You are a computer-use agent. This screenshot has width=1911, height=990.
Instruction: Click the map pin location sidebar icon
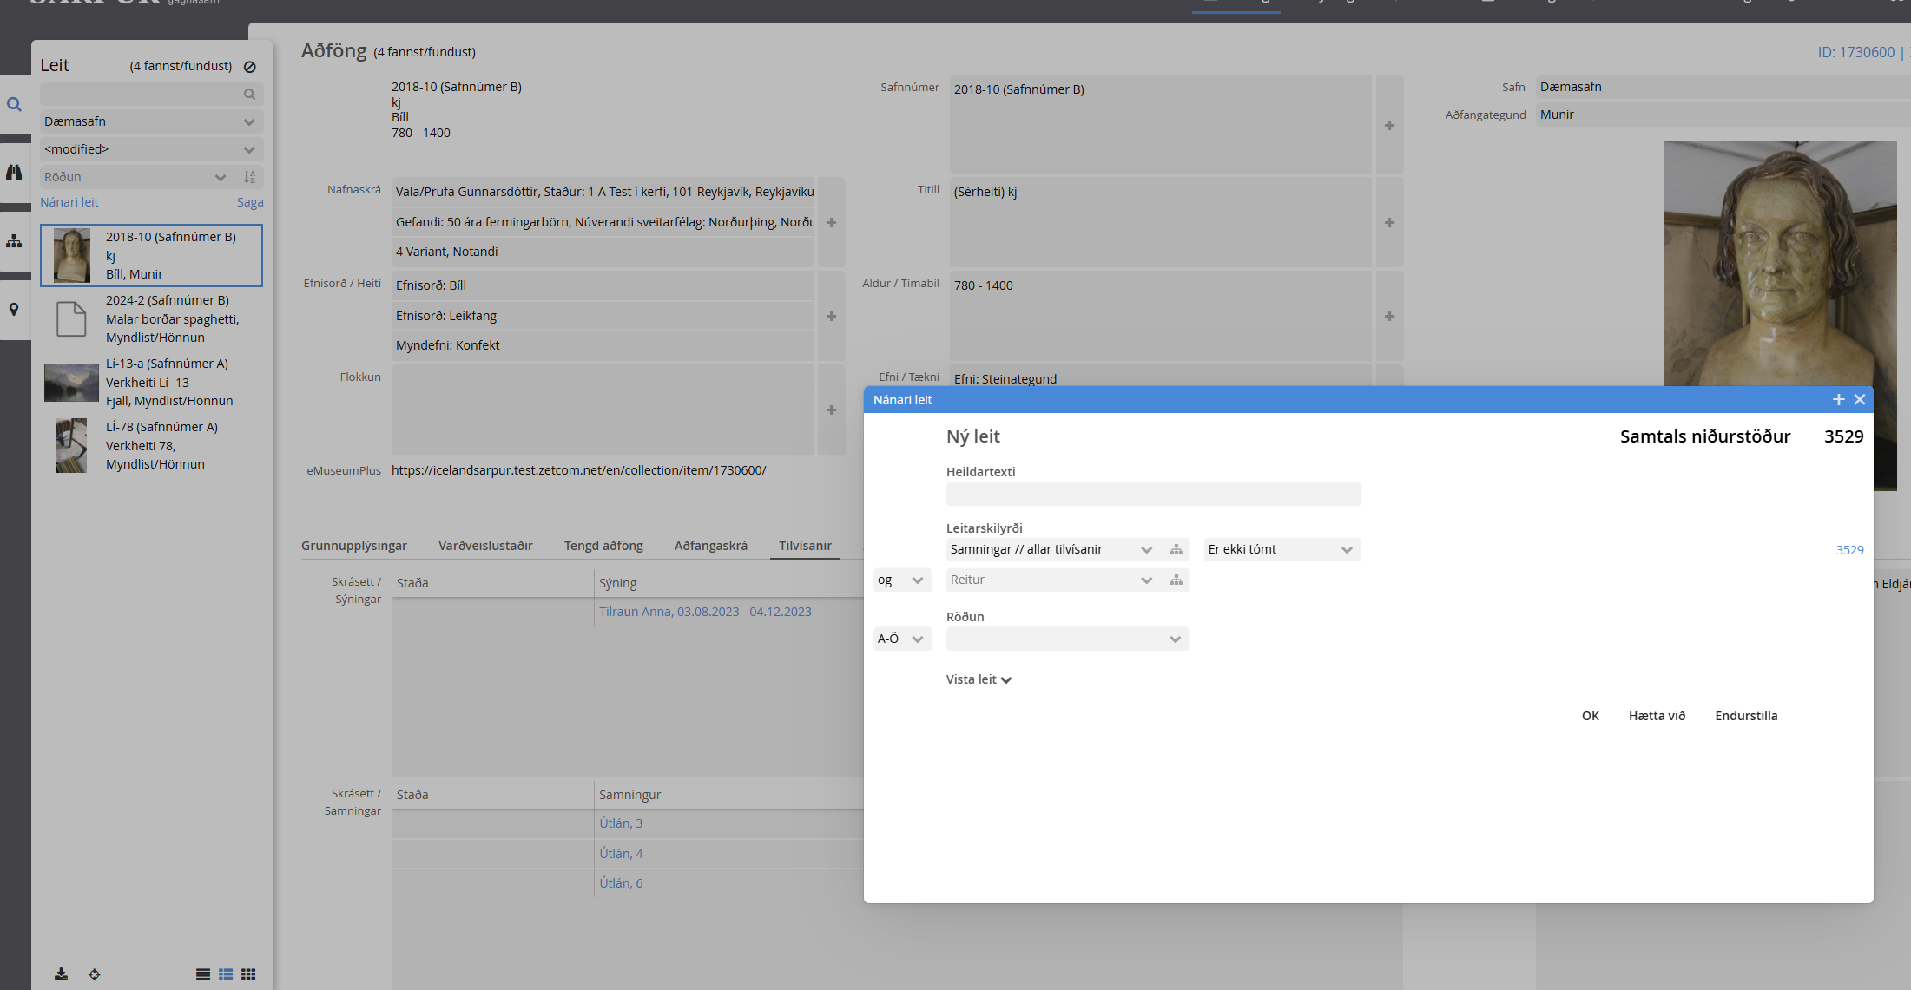pyautogui.click(x=14, y=310)
